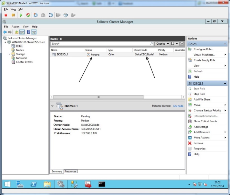Click the round expand search options button

182,44
